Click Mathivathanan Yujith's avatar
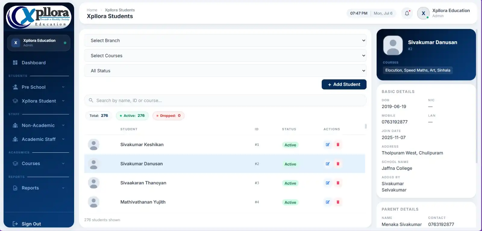Viewport: 482px width, 231px height. coord(94,202)
